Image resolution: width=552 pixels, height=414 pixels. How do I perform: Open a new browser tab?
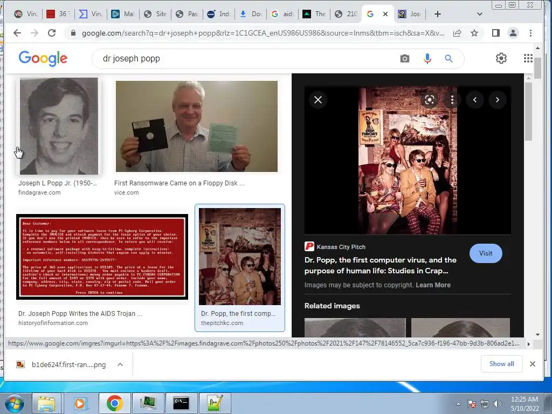click(x=437, y=14)
